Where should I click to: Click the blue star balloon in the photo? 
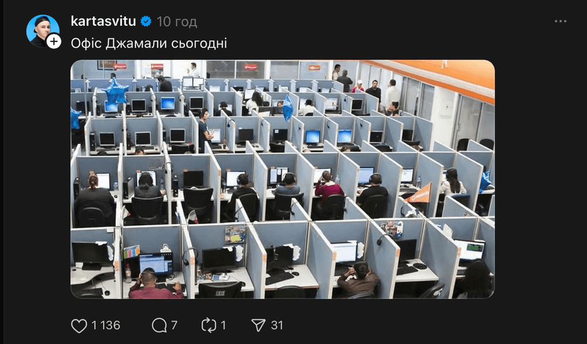115,92
